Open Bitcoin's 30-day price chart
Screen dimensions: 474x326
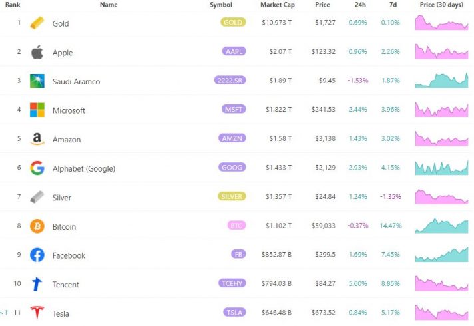[441, 226]
